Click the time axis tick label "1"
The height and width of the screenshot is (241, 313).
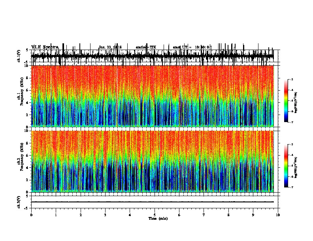tap(56, 215)
